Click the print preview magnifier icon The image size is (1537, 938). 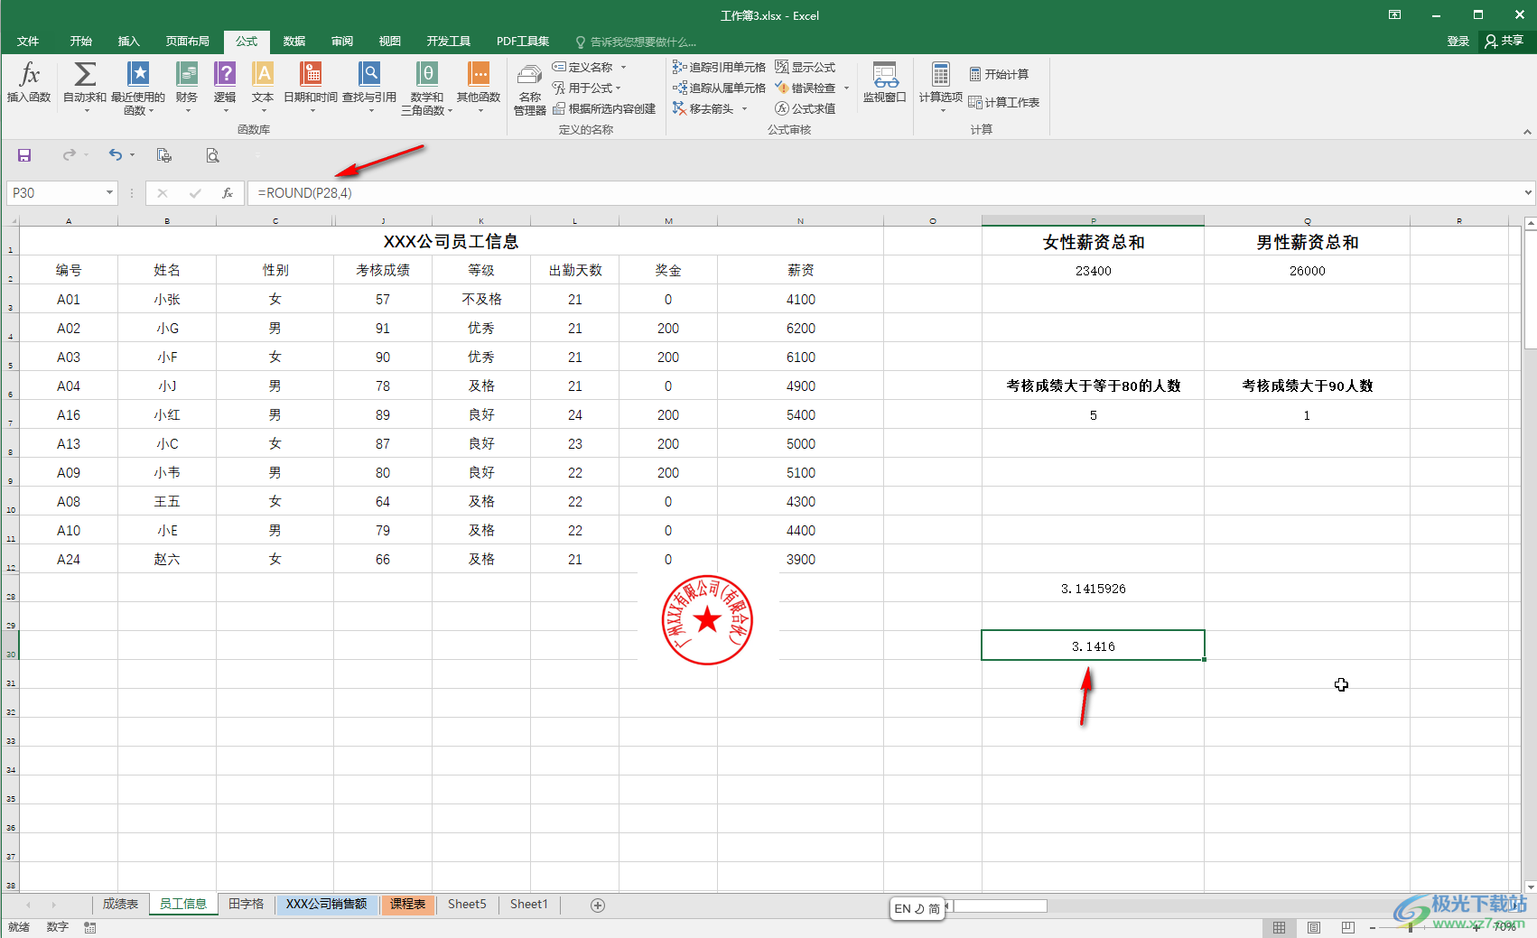coord(212,155)
